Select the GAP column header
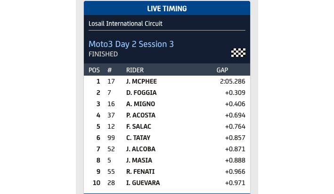 (222, 70)
